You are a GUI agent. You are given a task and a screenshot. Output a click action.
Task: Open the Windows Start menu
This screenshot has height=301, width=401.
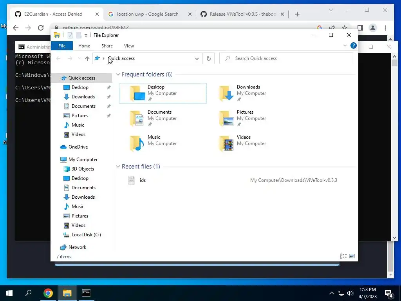9,293
